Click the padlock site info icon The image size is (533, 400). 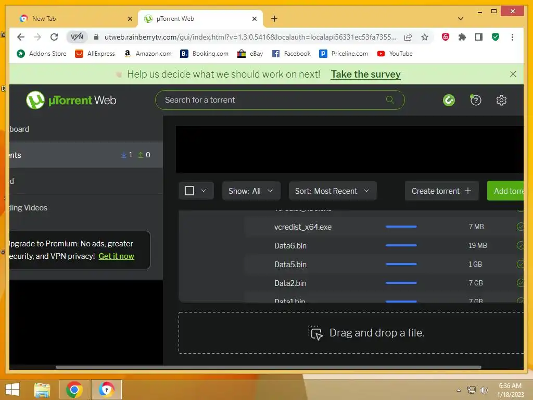pyautogui.click(x=96, y=37)
